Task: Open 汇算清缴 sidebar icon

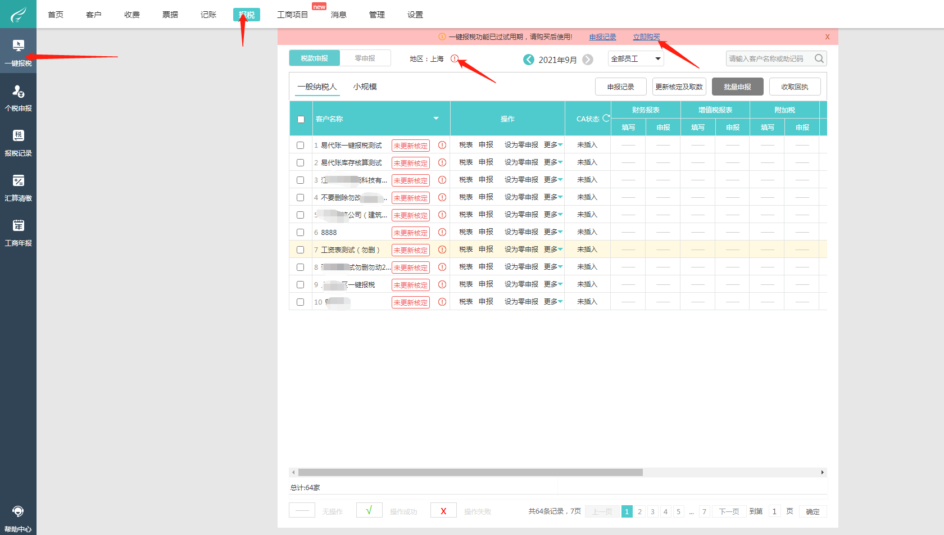Action: pos(18,187)
